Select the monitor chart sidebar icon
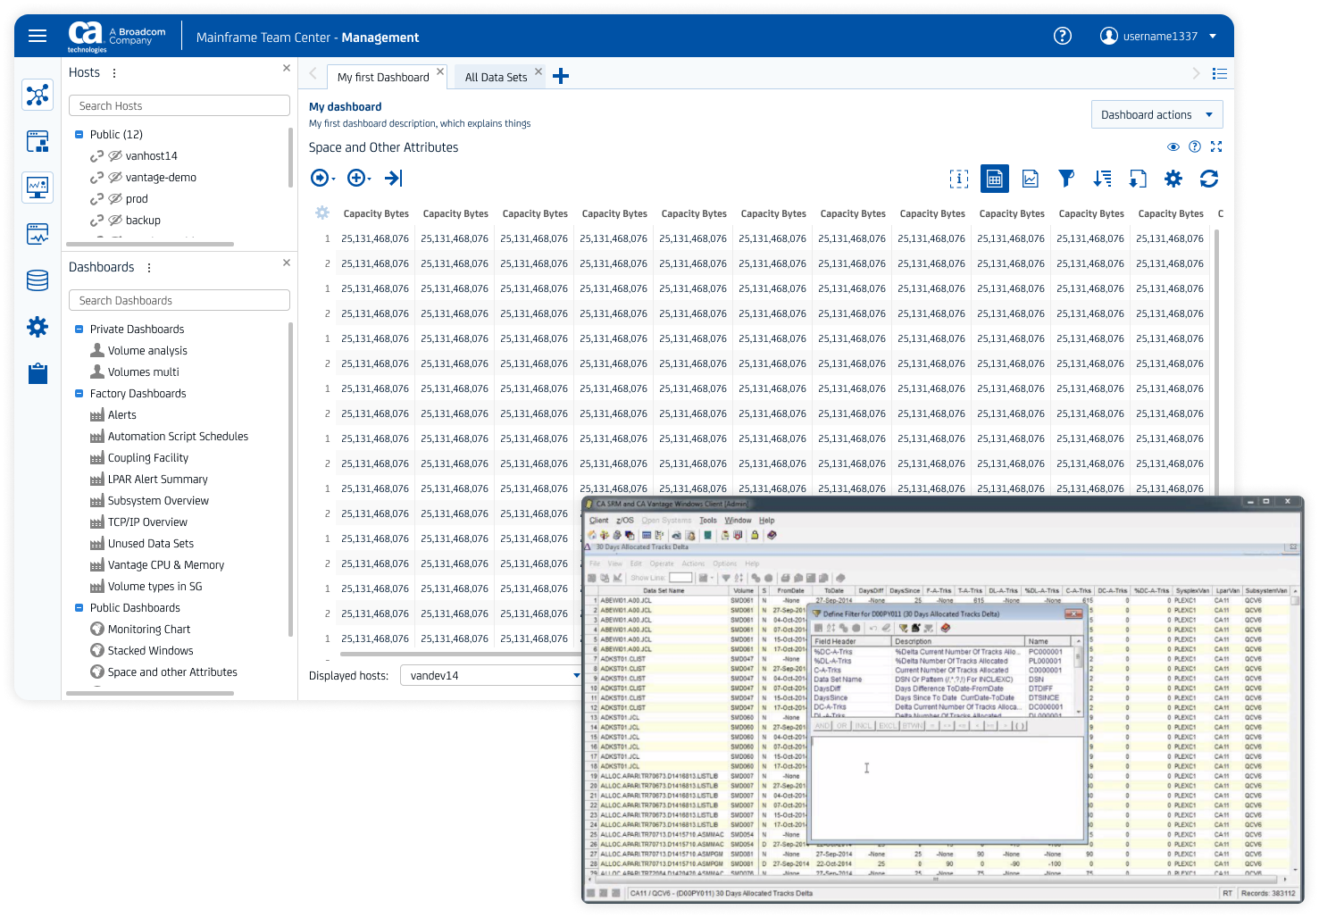1319x918 pixels. [x=38, y=188]
